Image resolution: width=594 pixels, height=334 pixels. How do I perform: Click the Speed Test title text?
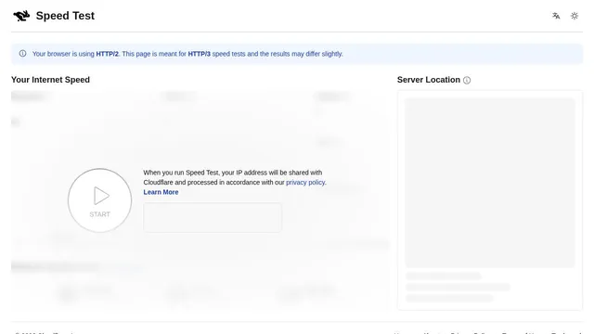click(x=65, y=16)
